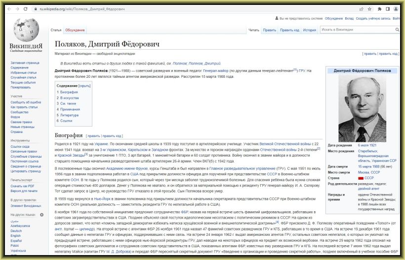Open the browser side panel icon

[388, 9]
